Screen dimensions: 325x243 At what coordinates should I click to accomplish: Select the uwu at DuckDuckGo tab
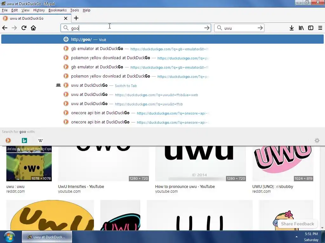[35, 18]
